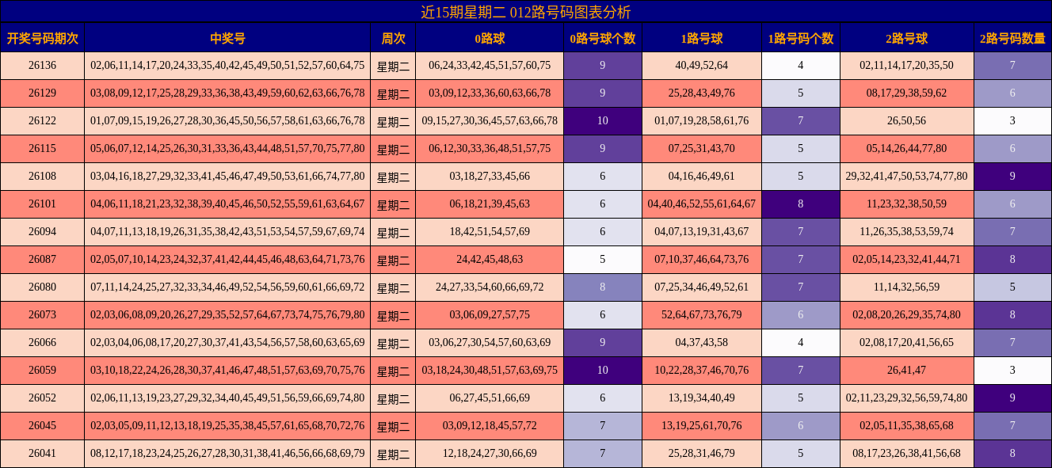1052x468 pixels.
Task: Select issue number 26094
Action: point(42,232)
